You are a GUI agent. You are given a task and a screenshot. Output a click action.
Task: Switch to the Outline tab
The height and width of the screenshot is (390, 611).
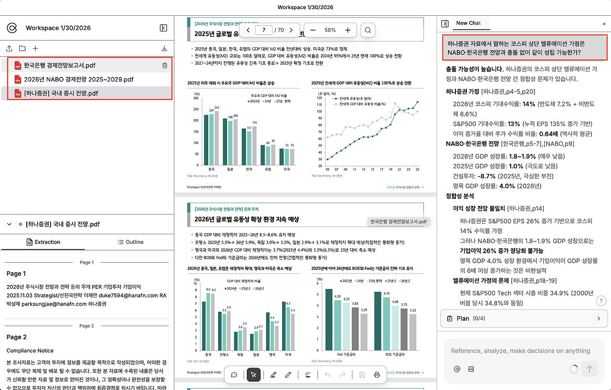coord(130,242)
